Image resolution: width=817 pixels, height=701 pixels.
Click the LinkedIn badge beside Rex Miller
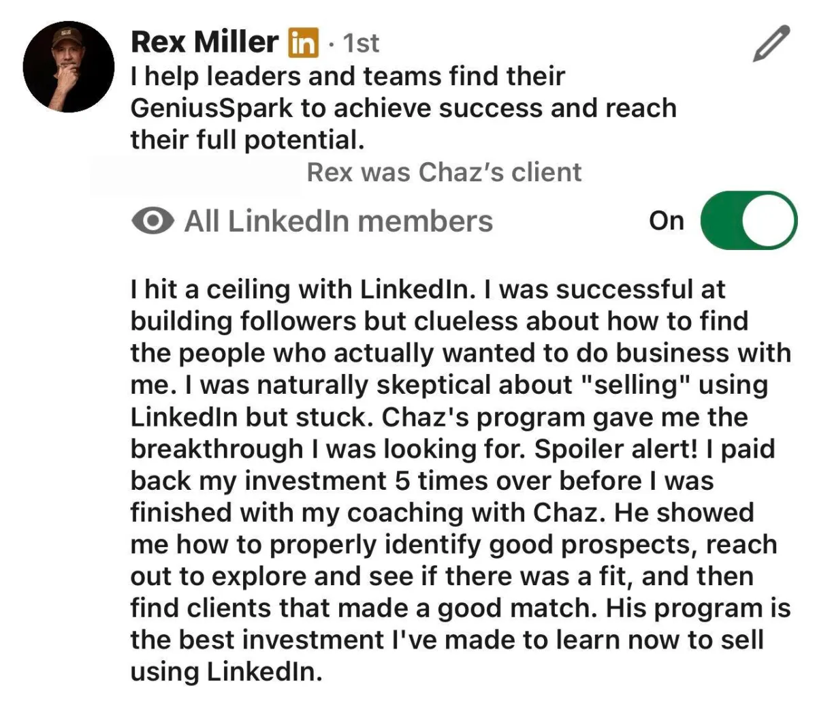pos(303,43)
